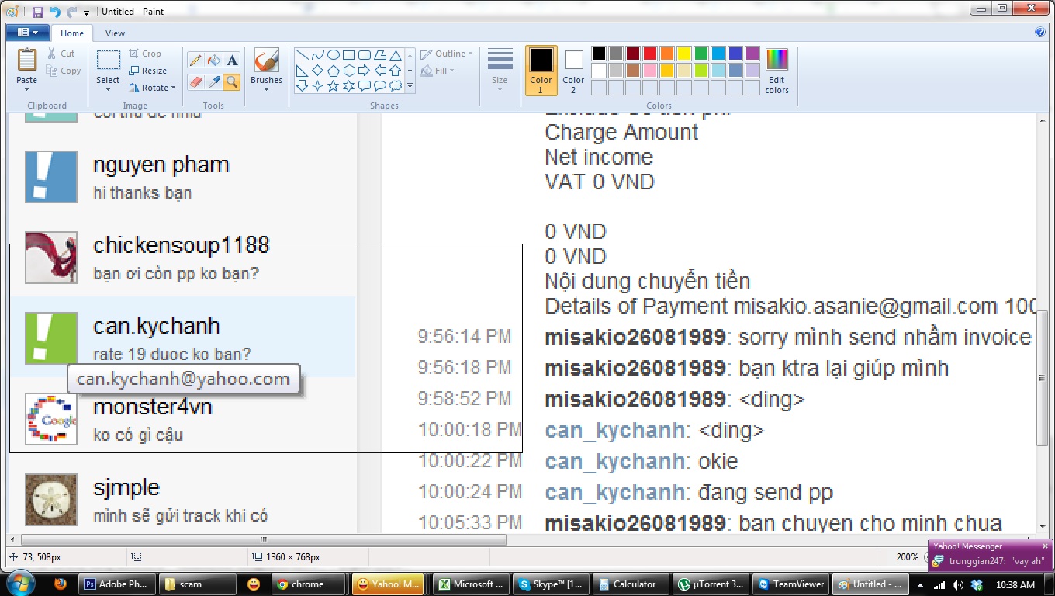Click the 10:38 AM system clock
This screenshot has height=596, width=1055.
(1016, 584)
